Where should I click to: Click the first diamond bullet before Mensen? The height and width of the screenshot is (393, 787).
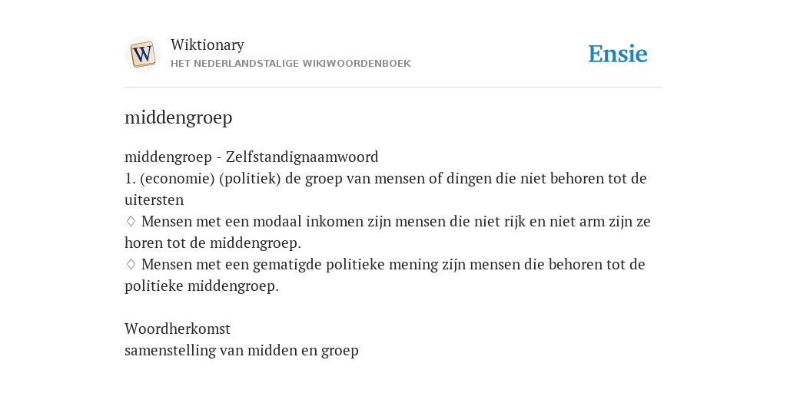click(x=131, y=221)
